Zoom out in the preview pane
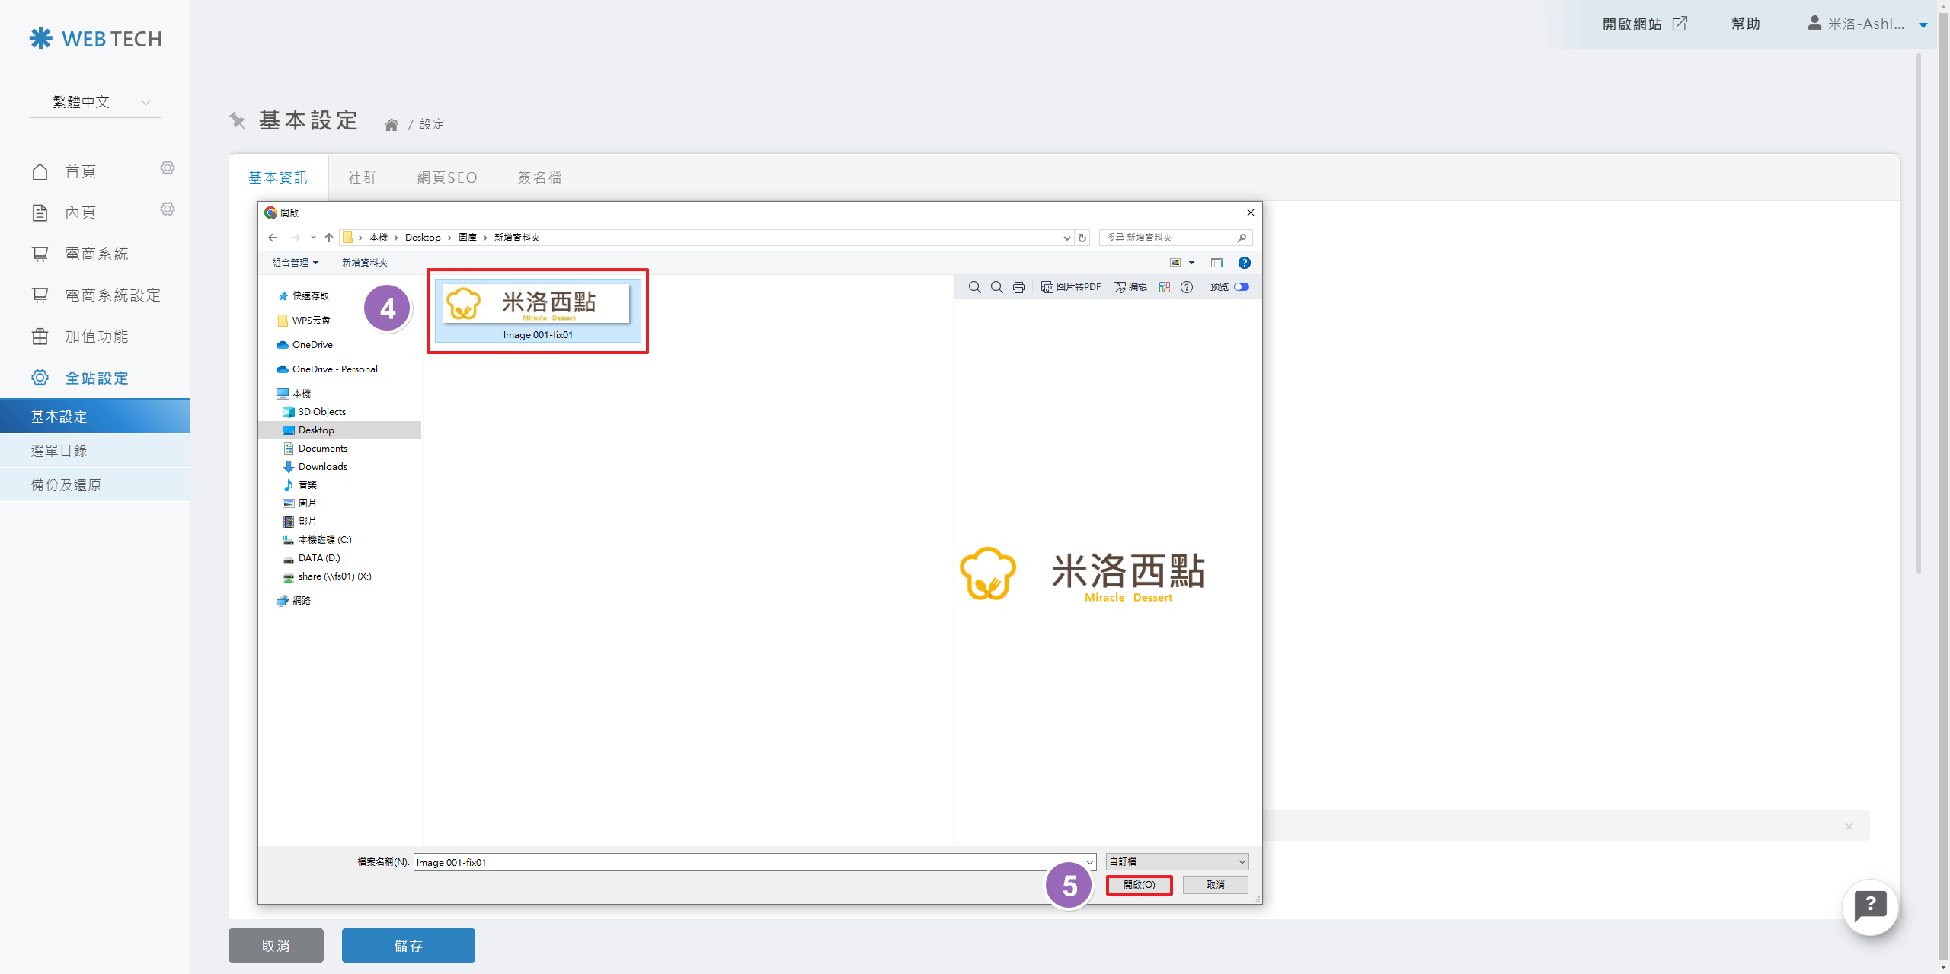1950x974 pixels. coord(974,287)
